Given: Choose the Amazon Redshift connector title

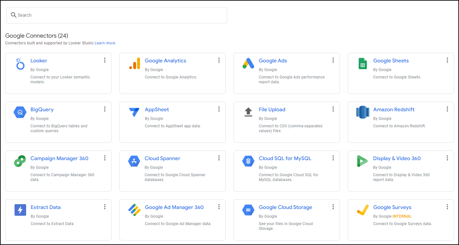Looking at the screenshot, I should click(x=394, y=110).
